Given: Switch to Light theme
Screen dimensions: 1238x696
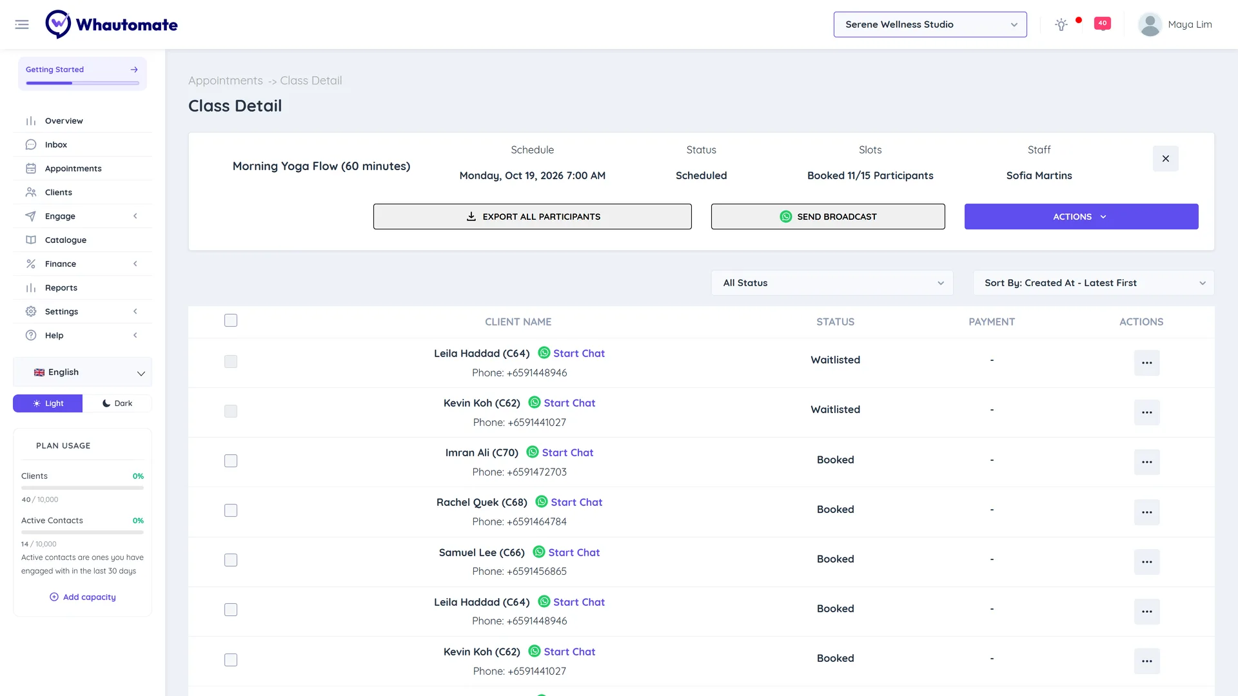Looking at the screenshot, I should point(48,403).
